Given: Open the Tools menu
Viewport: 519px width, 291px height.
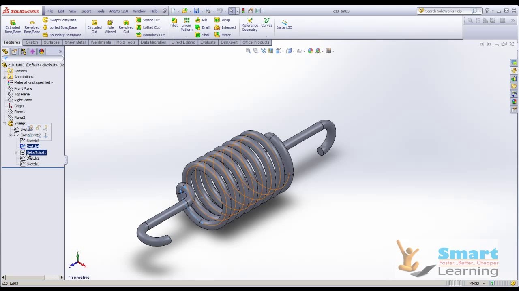Looking at the screenshot, I should (100, 11).
